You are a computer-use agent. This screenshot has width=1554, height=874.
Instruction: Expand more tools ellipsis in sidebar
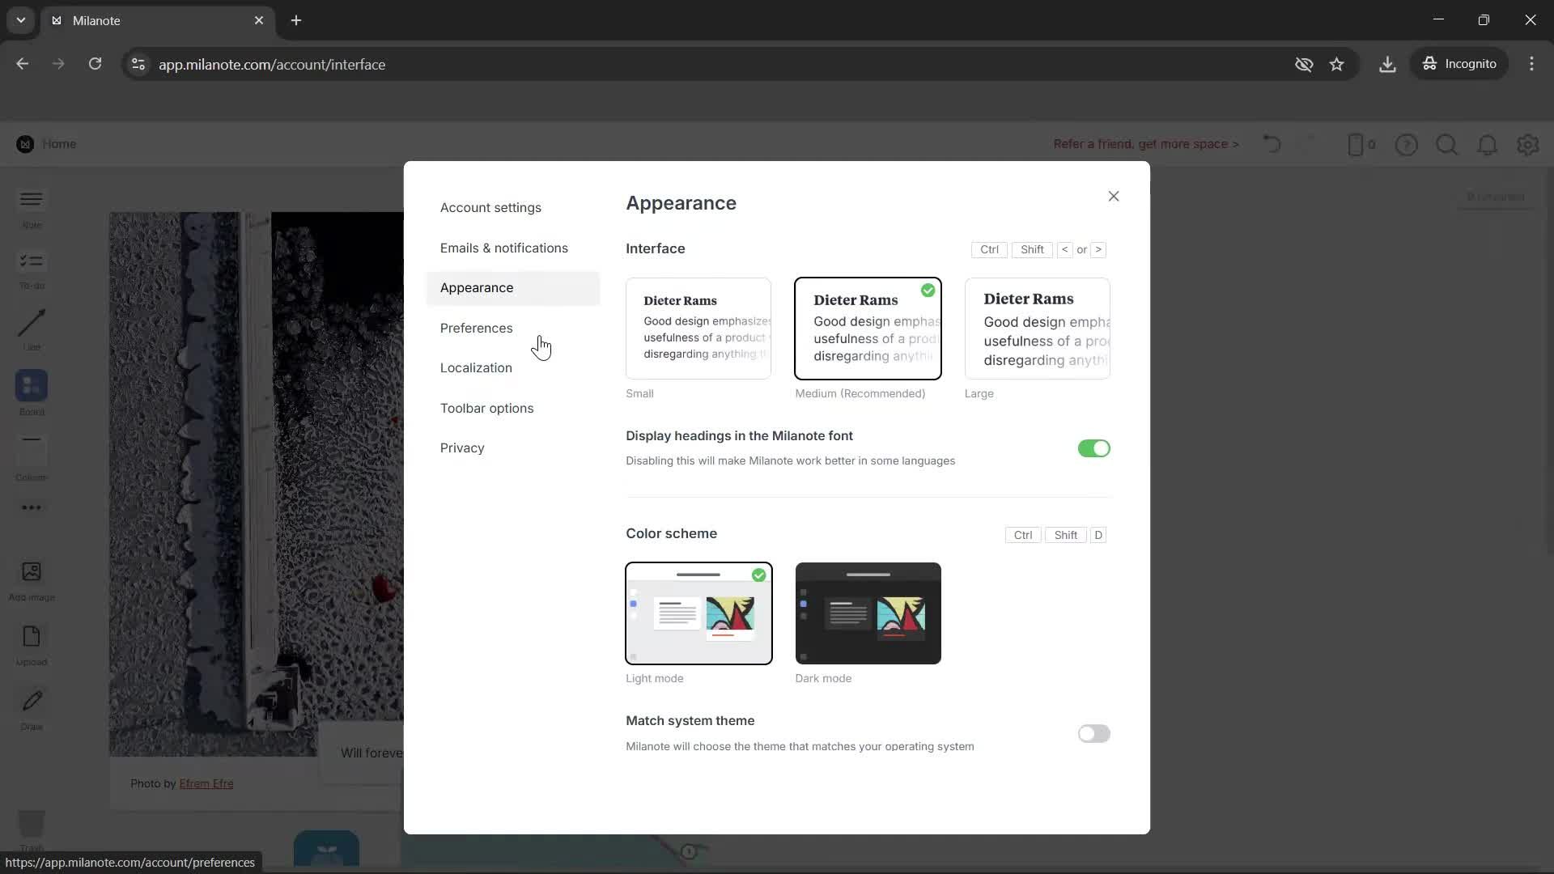point(32,507)
